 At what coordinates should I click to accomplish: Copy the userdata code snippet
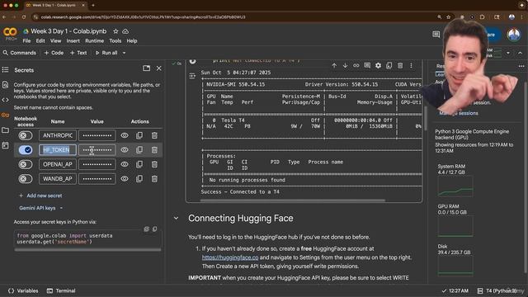(154, 229)
